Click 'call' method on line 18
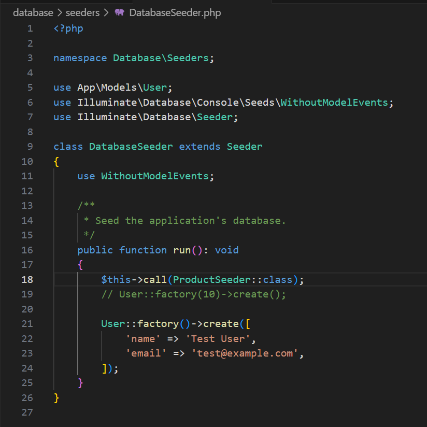The height and width of the screenshot is (427, 427). [155, 279]
